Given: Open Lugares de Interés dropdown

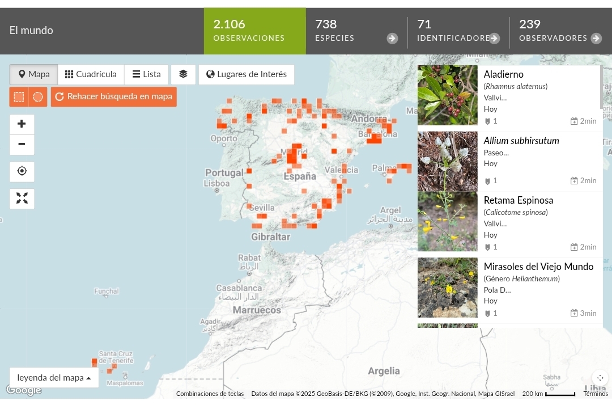Looking at the screenshot, I should click(x=246, y=74).
